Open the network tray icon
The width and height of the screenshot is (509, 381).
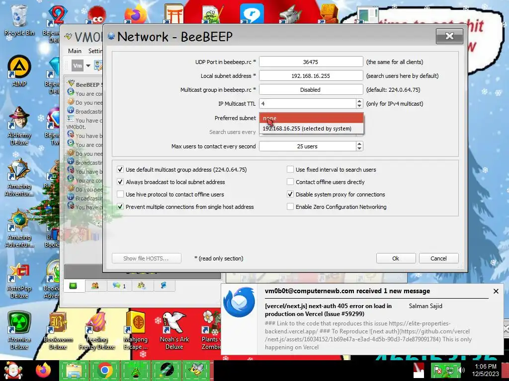coord(449,370)
